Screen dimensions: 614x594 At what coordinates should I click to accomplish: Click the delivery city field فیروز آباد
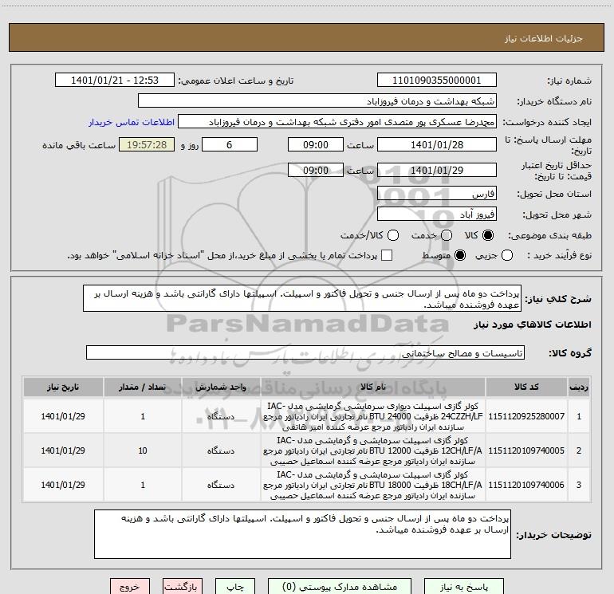tap(437, 214)
